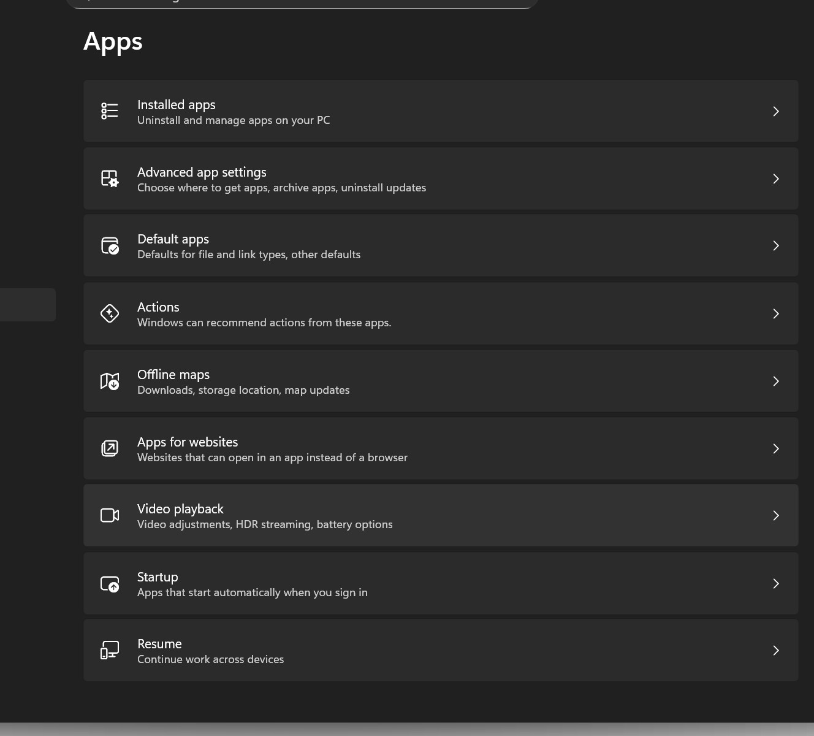Open the Offline maps title
Viewport: 814px width, 736px height.
tap(173, 375)
